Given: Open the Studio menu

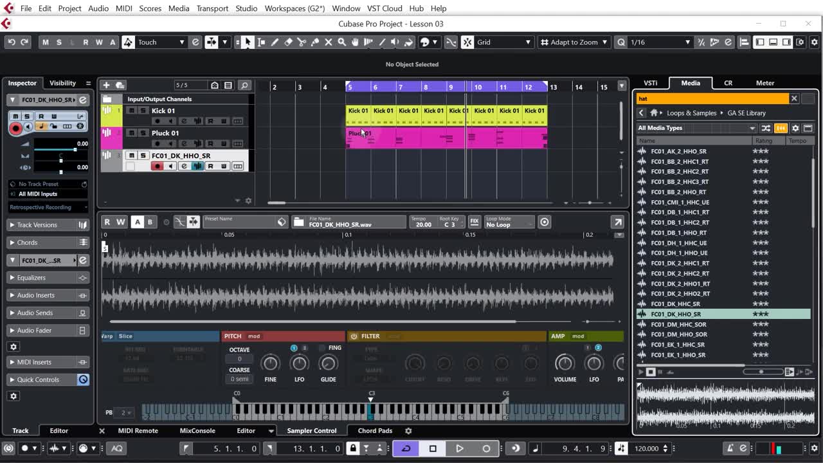Looking at the screenshot, I should pos(246,8).
